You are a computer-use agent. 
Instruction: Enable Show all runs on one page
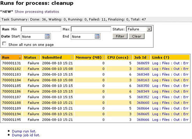point(4,44)
